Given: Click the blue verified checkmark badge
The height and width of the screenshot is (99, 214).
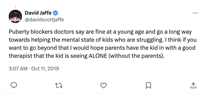Looking at the screenshot, I should click(x=56, y=13).
